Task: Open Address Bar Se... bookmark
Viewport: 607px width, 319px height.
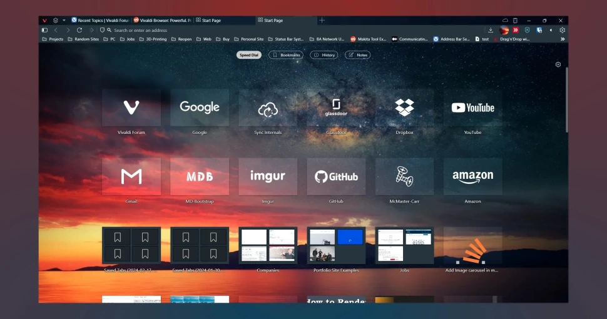Action: coord(451,39)
